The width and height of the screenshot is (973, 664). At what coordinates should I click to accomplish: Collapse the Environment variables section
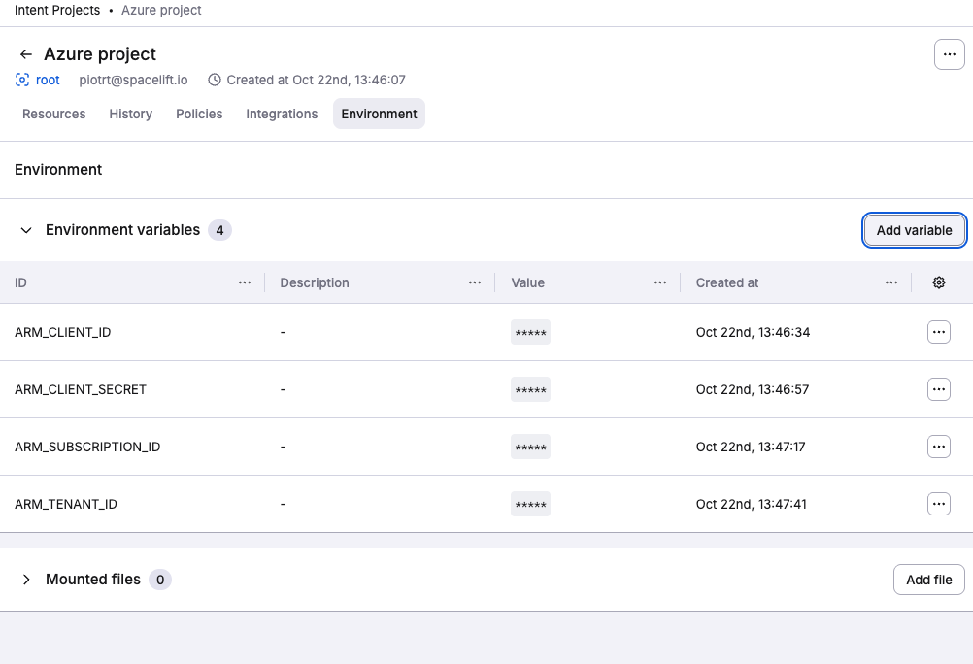pos(26,230)
